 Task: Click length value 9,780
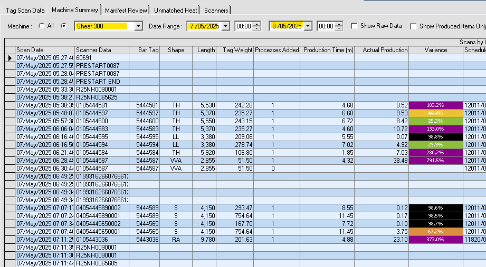tap(204, 240)
